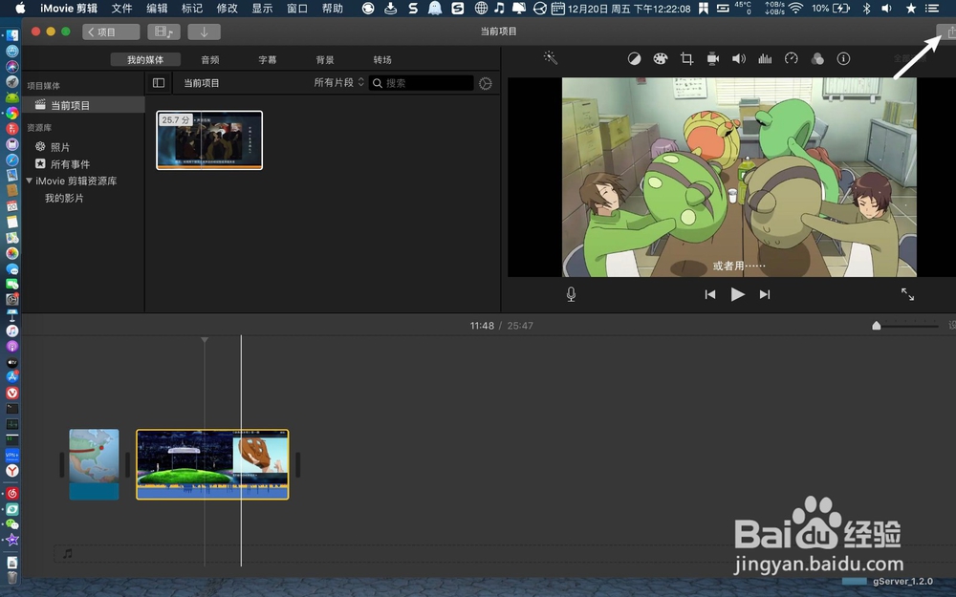The image size is (956, 597).
Task: Click the Wi-Fi status icon
Action: click(795, 9)
